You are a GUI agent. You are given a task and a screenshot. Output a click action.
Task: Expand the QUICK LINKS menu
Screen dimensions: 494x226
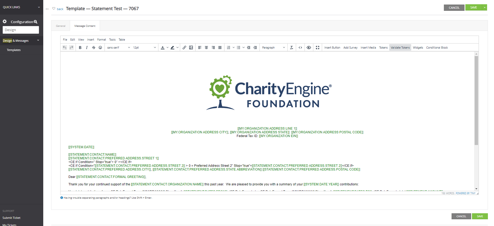tap(21, 7)
